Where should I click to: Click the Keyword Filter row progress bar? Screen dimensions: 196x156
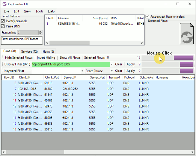click(167, 71)
